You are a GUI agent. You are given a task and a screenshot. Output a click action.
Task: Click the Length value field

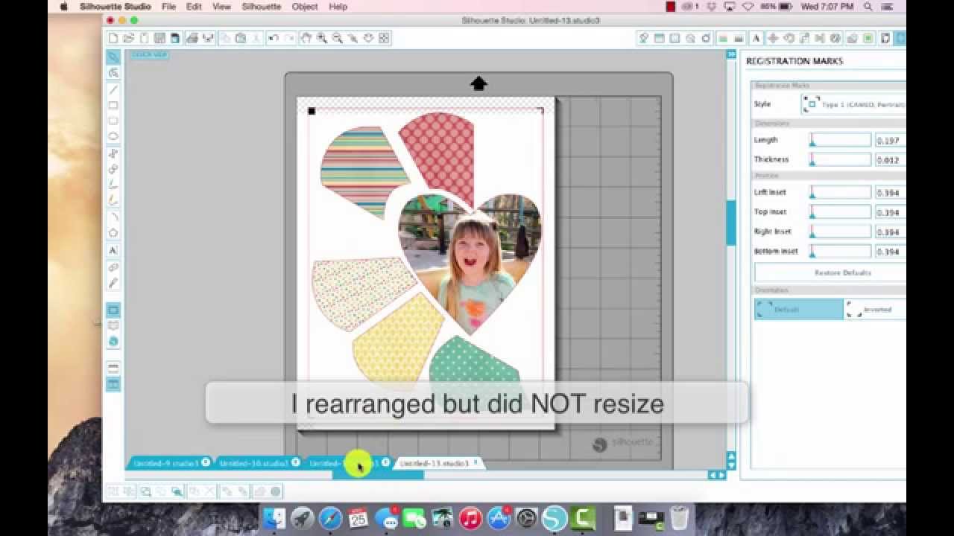891,140
